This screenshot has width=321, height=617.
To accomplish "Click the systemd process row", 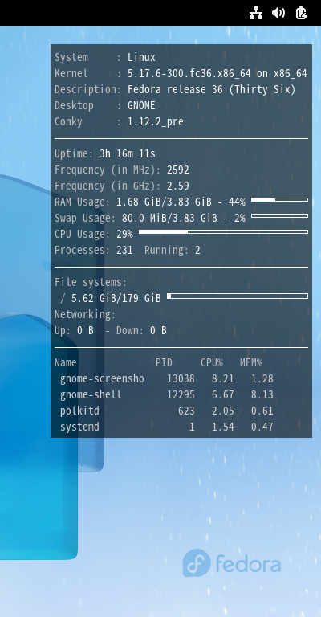I will coord(167,427).
